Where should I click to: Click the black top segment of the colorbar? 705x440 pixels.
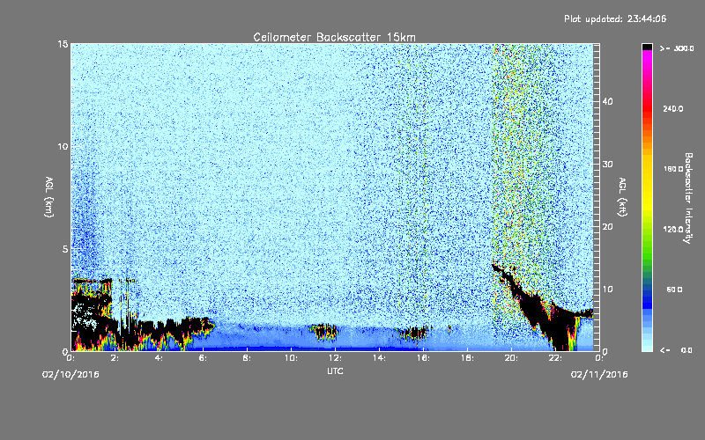click(647, 47)
